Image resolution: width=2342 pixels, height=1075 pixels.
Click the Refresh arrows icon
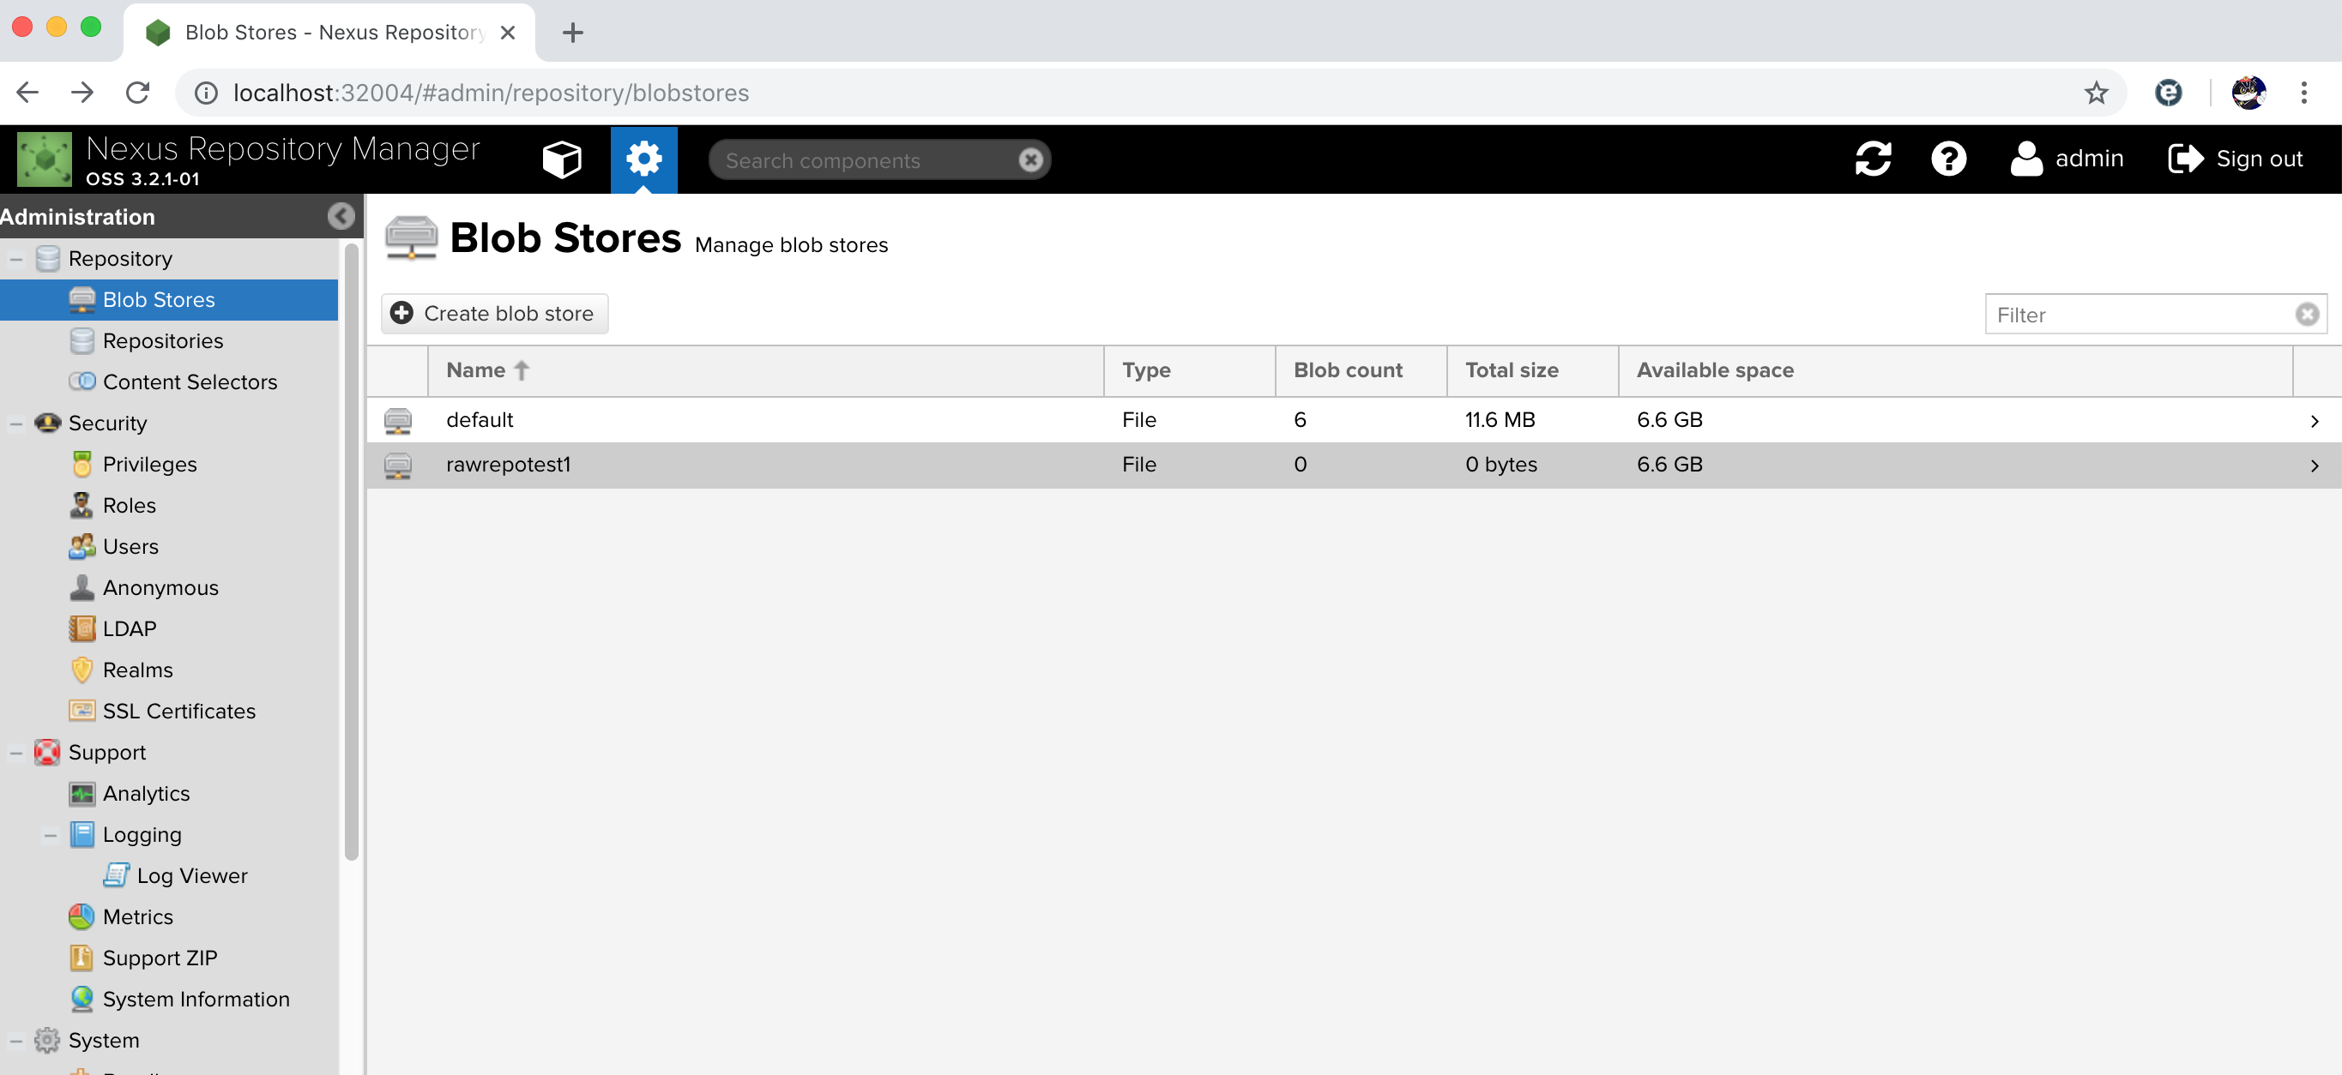click(x=1873, y=159)
